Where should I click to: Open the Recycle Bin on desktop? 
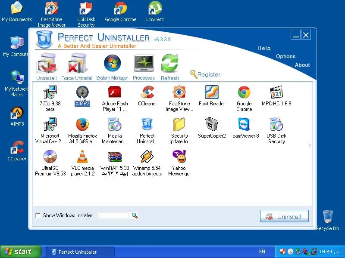[328, 220]
